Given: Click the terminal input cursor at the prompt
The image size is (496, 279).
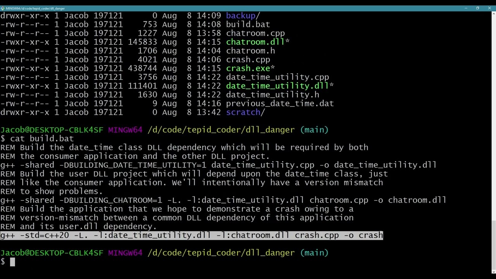Looking at the screenshot, I should 12,262.
